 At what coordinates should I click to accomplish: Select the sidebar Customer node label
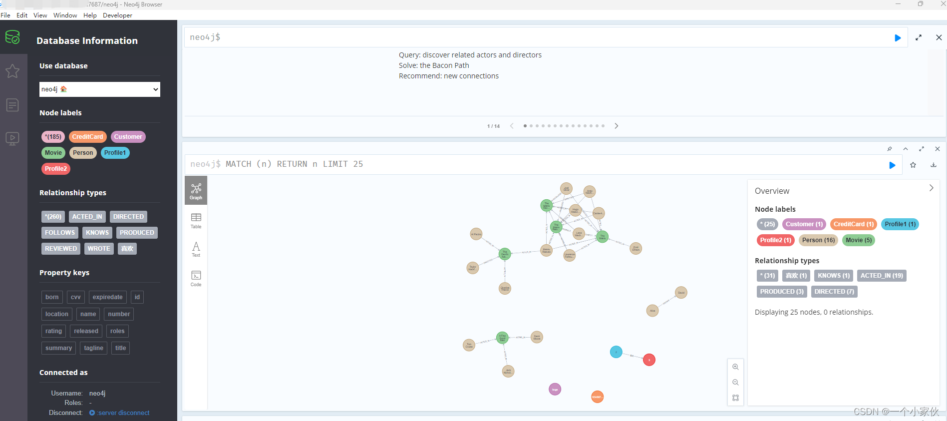click(x=128, y=137)
